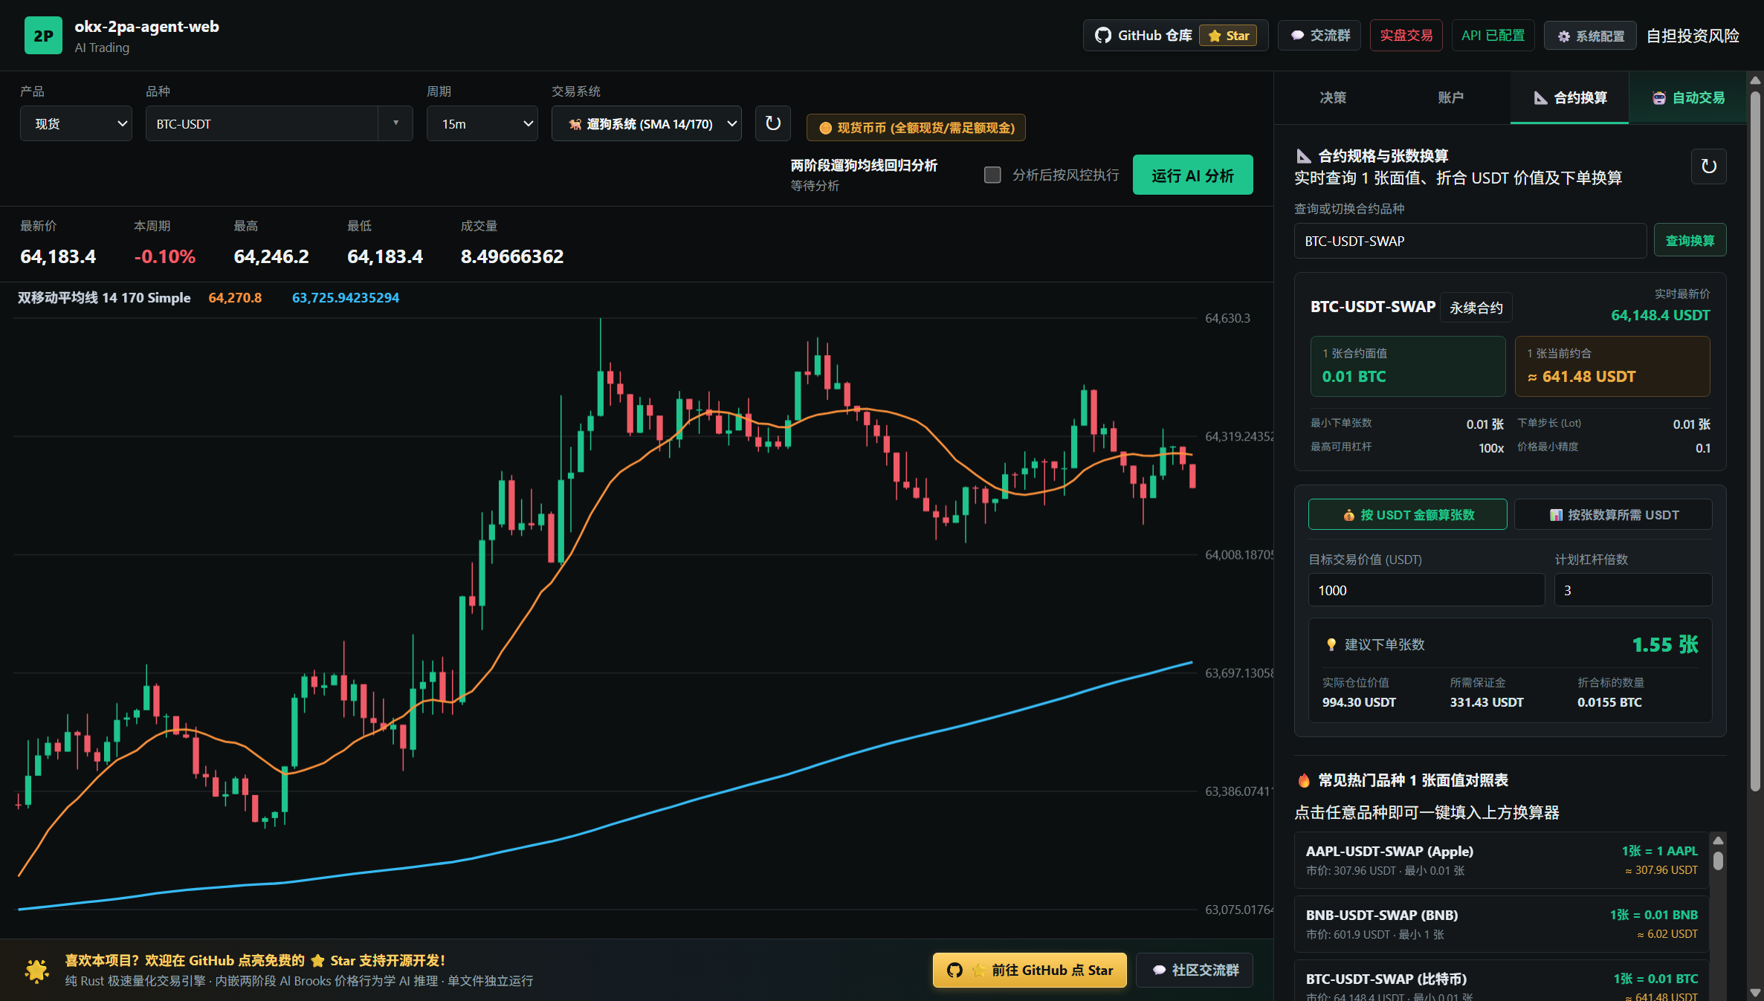Click 前往 GitHub 点 Star button
This screenshot has height=1001, width=1764.
point(1030,970)
